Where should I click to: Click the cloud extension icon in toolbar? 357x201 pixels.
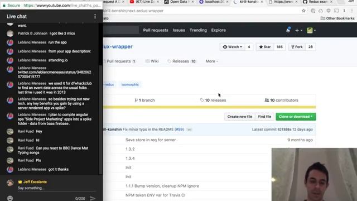tap(321, 11)
